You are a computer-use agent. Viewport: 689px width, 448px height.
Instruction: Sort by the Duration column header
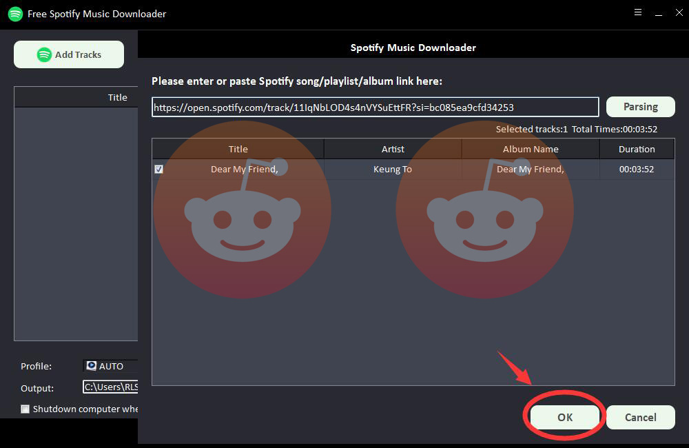(637, 149)
